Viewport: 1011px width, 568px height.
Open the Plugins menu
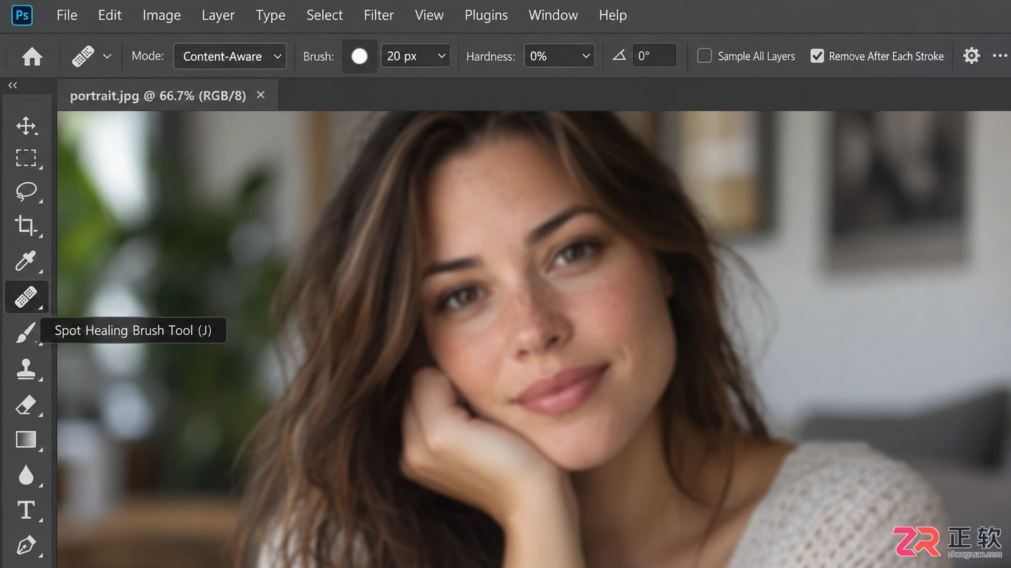tap(486, 15)
